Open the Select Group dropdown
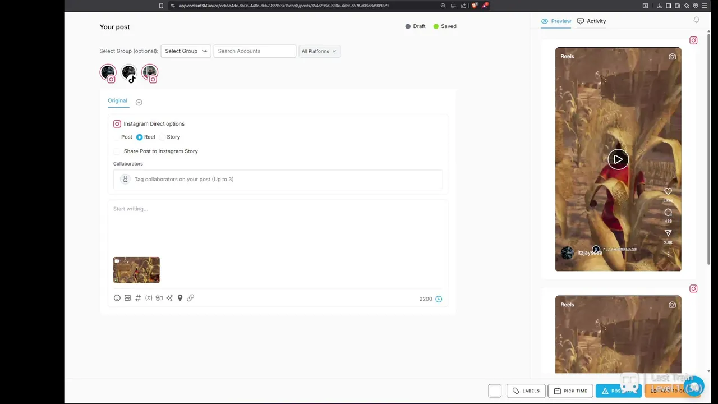The width and height of the screenshot is (718, 404). pos(186,51)
